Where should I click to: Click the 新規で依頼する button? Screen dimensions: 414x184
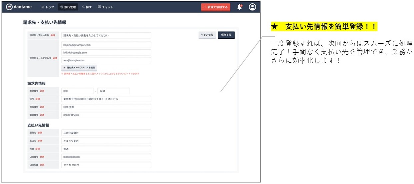(x=216, y=7)
